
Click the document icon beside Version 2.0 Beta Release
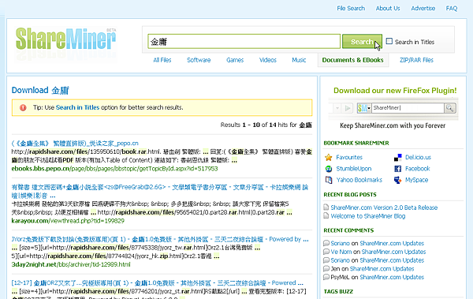326,207
